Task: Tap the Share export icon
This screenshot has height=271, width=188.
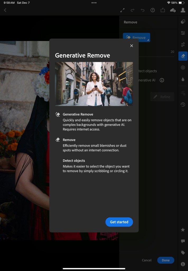Action: pos(163,10)
